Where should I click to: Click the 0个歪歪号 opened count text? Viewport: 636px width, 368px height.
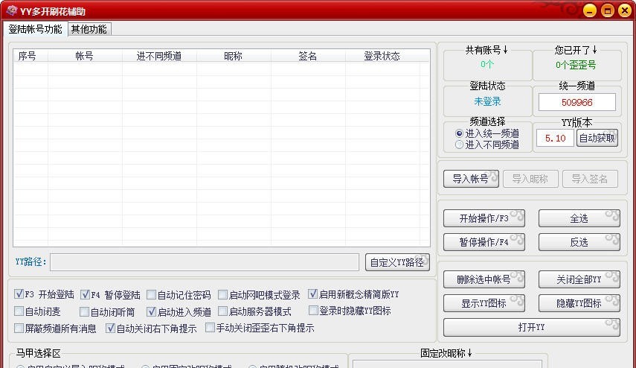[576, 65]
